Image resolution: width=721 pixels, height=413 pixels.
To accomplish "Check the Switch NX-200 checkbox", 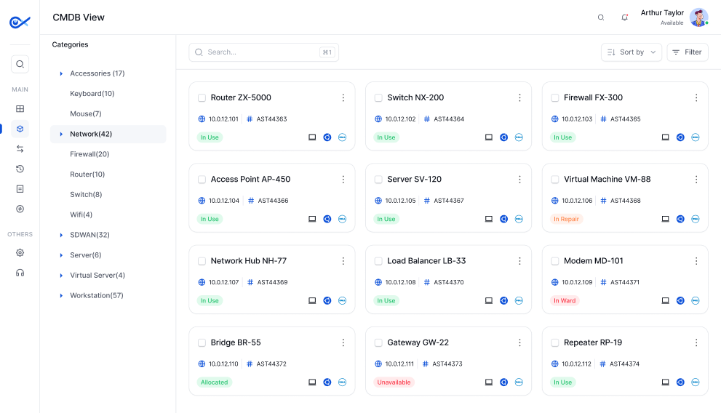I will pos(378,98).
